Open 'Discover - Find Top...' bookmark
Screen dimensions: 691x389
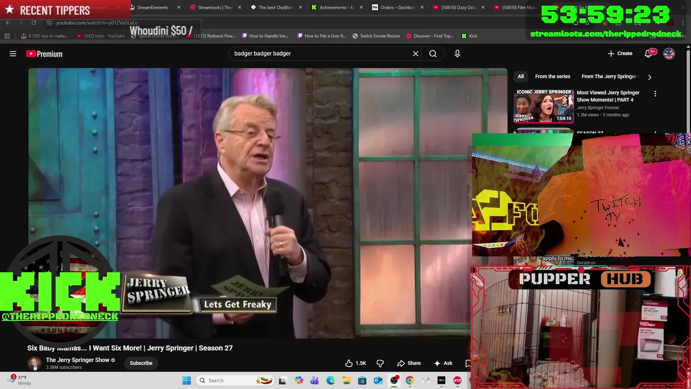[430, 36]
